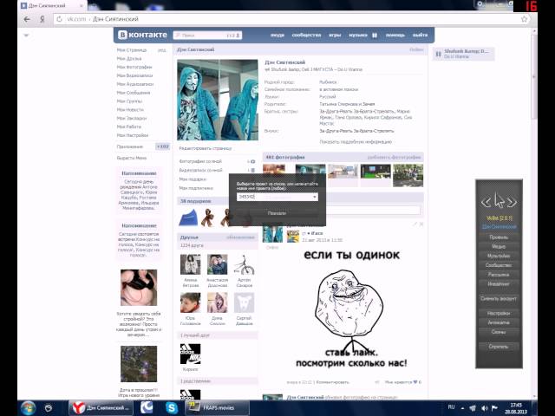The image size is (555, 416).
Task: Click the volume icon in the system tray
Action: 484,408
